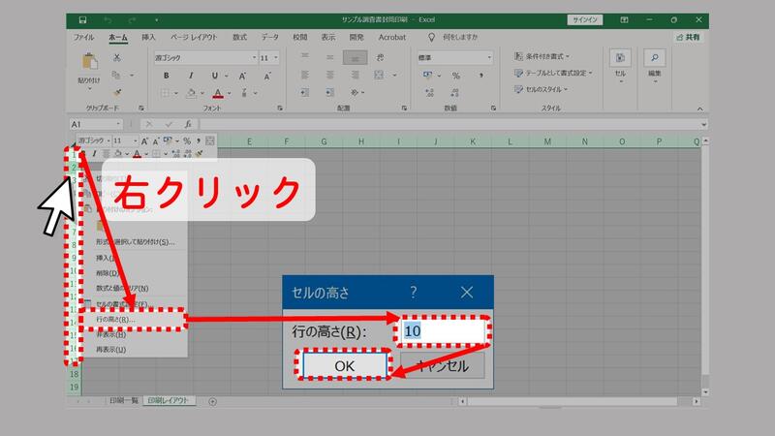Viewport: 775px width, 436px height.
Task: Increase font size with ribbon A icon
Action: tap(242, 76)
